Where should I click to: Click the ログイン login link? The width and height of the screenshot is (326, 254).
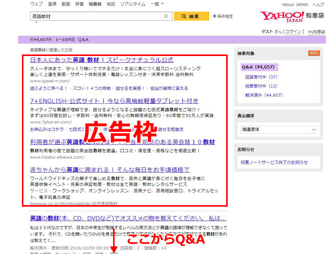pos(293,32)
